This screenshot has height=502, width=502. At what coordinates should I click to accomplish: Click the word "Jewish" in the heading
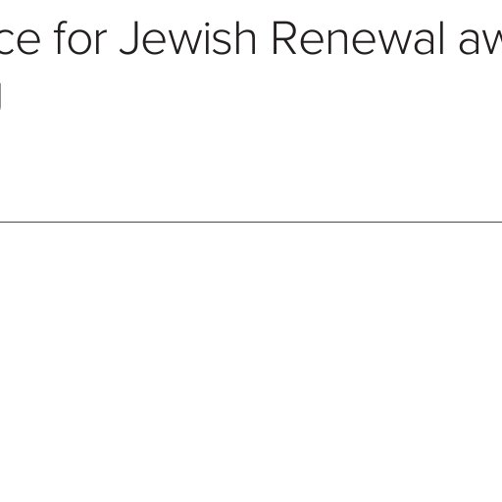pyautogui.click(x=187, y=38)
